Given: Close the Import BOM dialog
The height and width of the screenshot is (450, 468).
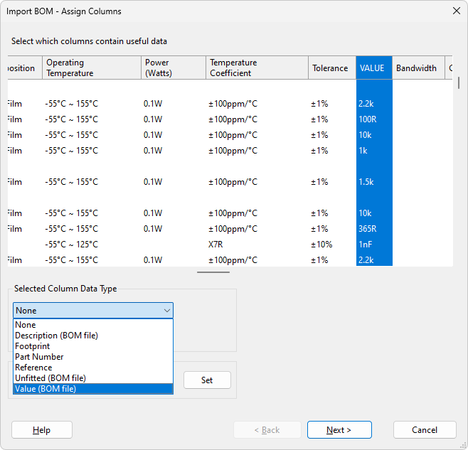Looking at the screenshot, I should coord(456,11).
